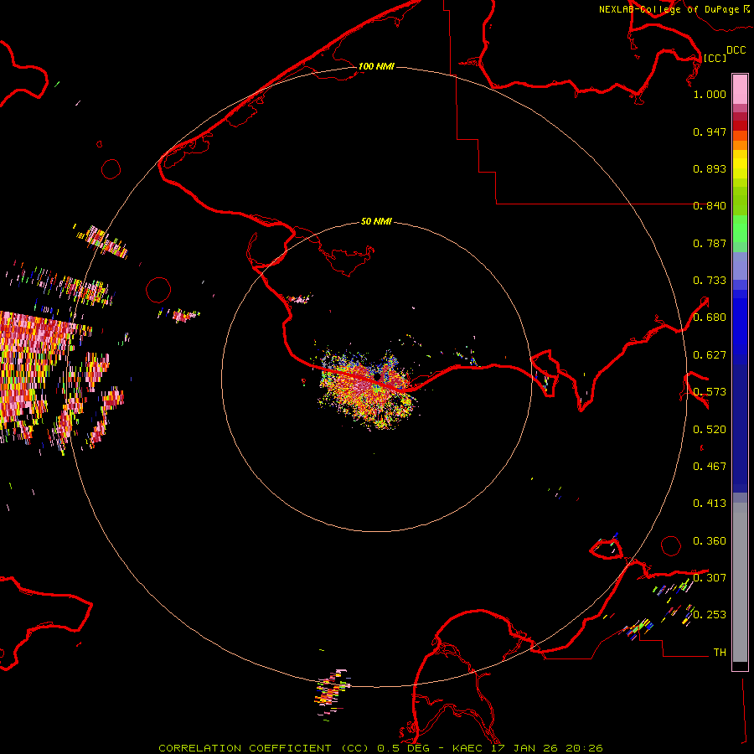Select the bright green segment of the color bar
Screen dimensions: 754x754
740,229
